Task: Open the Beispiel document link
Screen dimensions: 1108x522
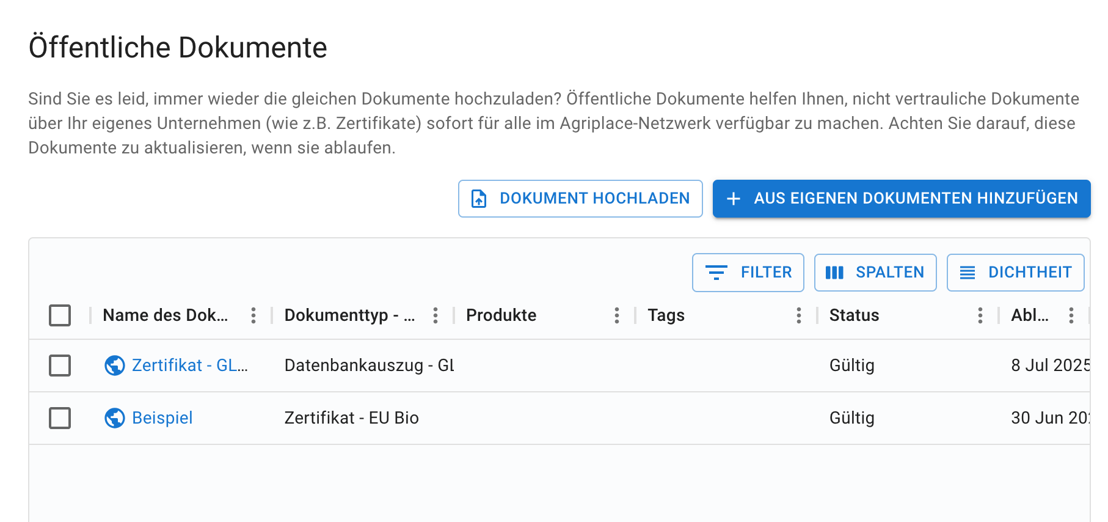Action: coord(162,418)
